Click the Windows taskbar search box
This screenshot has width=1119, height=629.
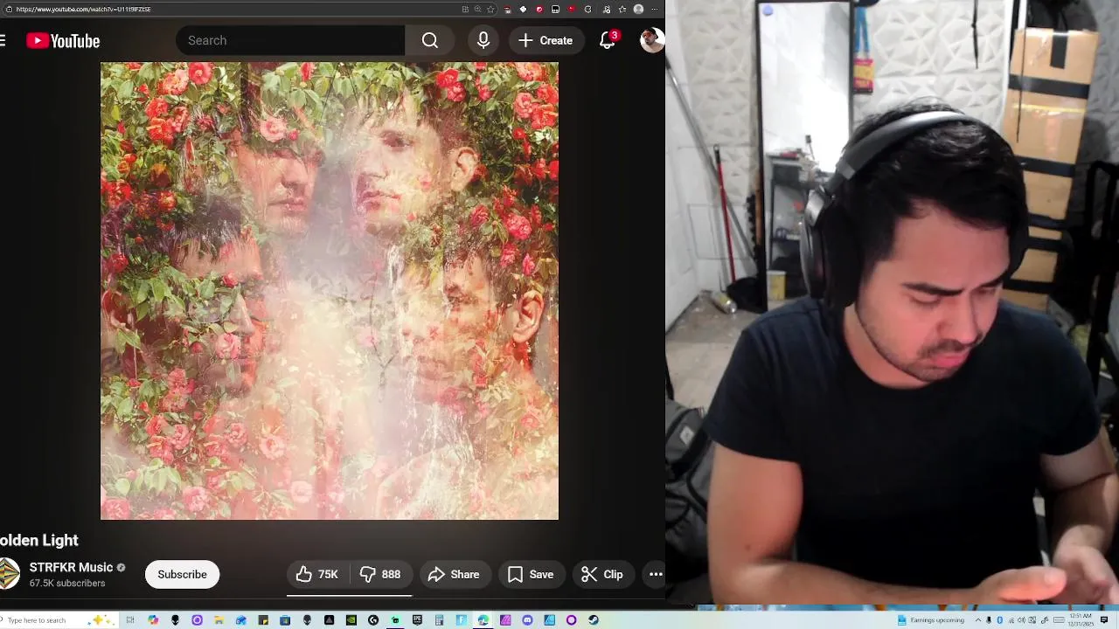click(61, 620)
